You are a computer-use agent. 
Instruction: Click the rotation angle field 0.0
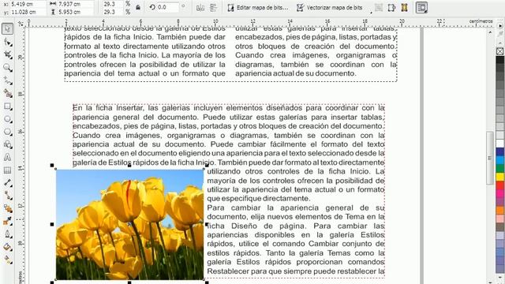pos(167,7)
